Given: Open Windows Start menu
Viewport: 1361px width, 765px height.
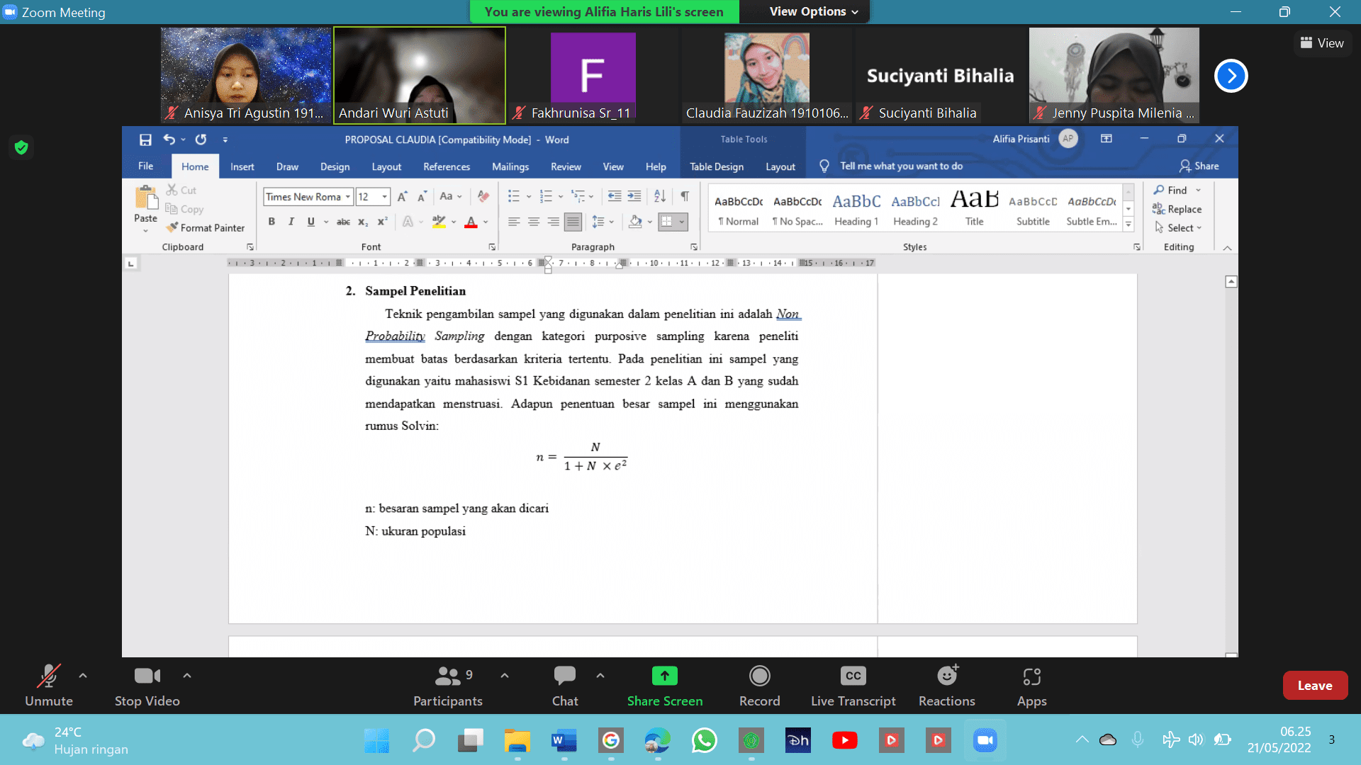Looking at the screenshot, I should (x=376, y=740).
